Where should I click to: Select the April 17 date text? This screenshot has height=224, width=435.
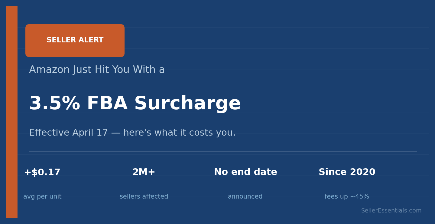(90, 133)
